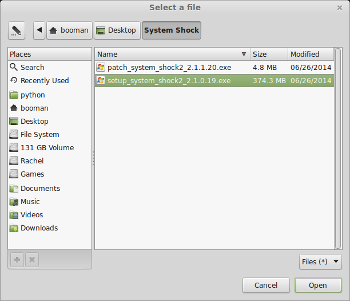Click the file list vertical scrollbar
The height and width of the screenshot is (301, 350).
(x=338, y=148)
